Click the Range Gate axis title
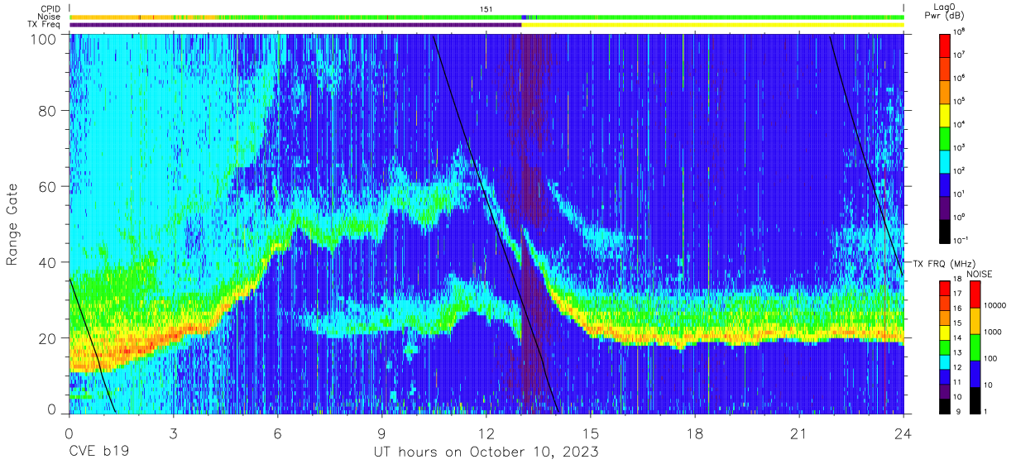 (12, 225)
